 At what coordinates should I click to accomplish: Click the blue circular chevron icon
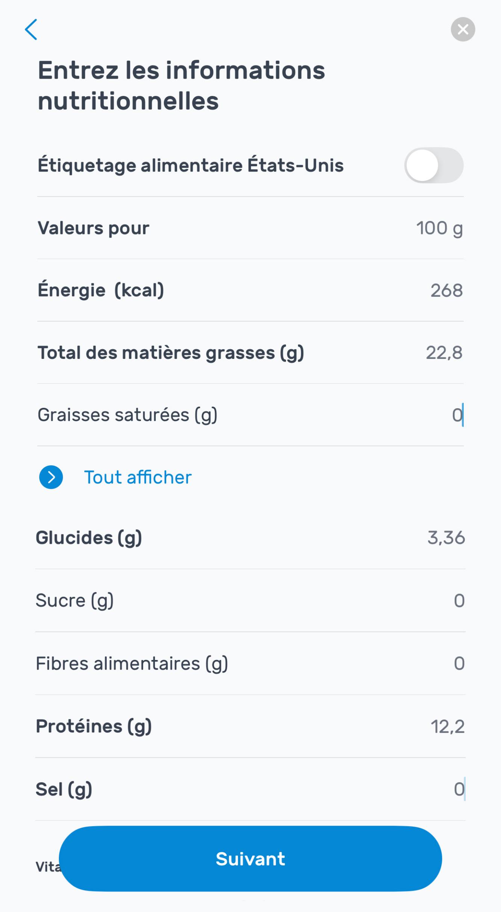(51, 477)
